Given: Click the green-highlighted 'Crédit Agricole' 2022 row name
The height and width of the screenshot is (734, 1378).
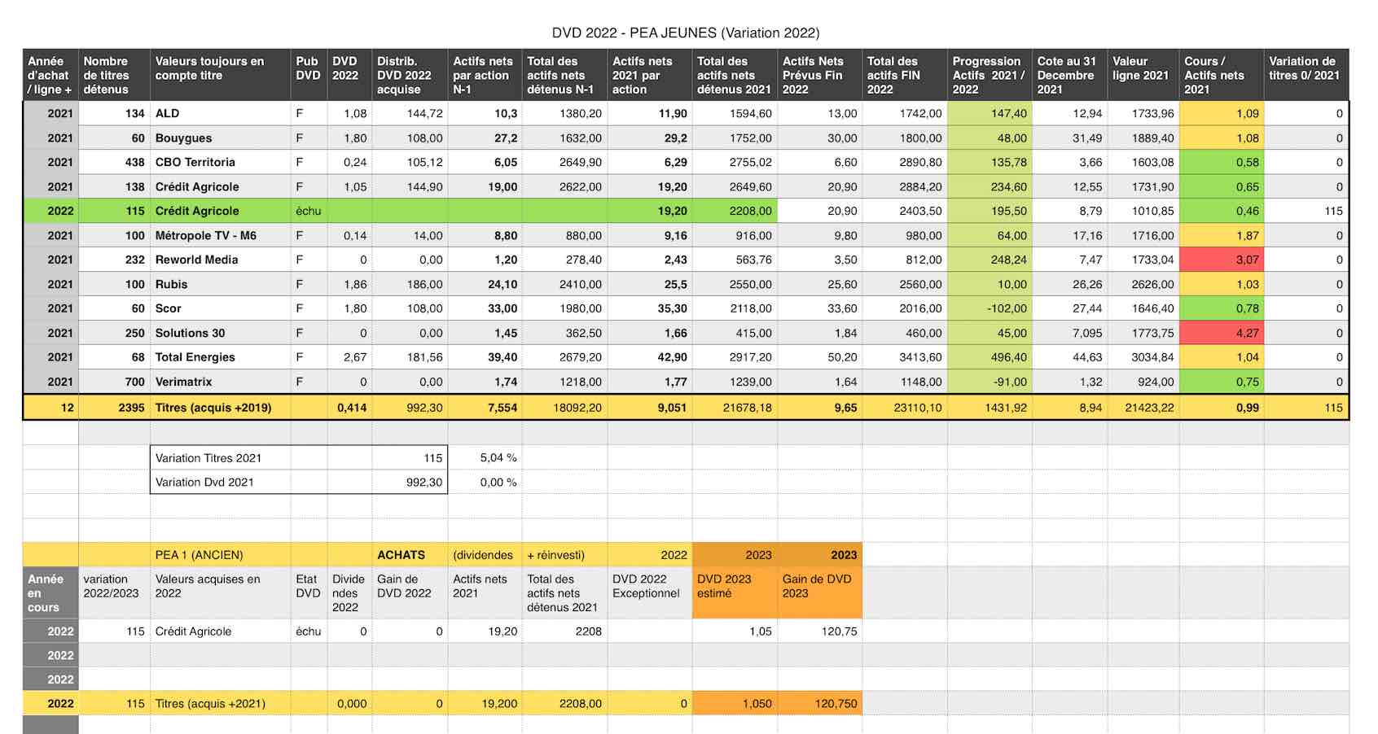Looking at the screenshot, I should (220, 211).
